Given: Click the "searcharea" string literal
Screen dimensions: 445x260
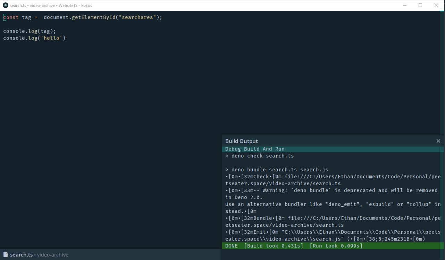Looking at the screenshot, I should tap(137, 17).
